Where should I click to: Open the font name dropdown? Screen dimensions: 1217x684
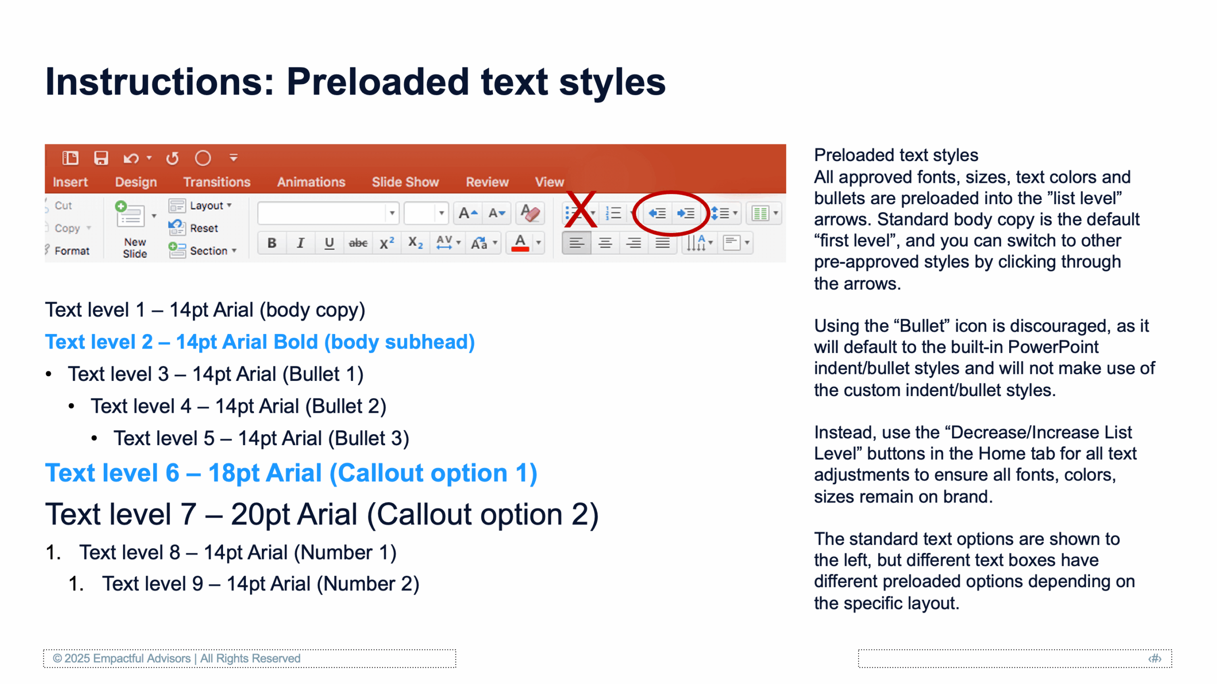coord(392,213)
